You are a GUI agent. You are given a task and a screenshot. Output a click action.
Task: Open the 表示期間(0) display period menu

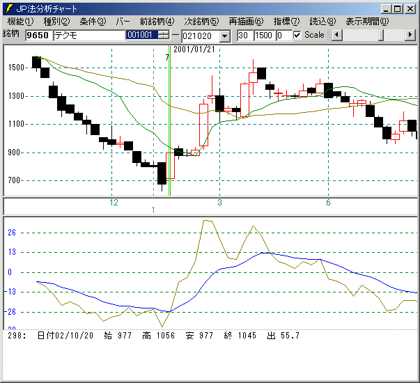(x=367, y=21)
